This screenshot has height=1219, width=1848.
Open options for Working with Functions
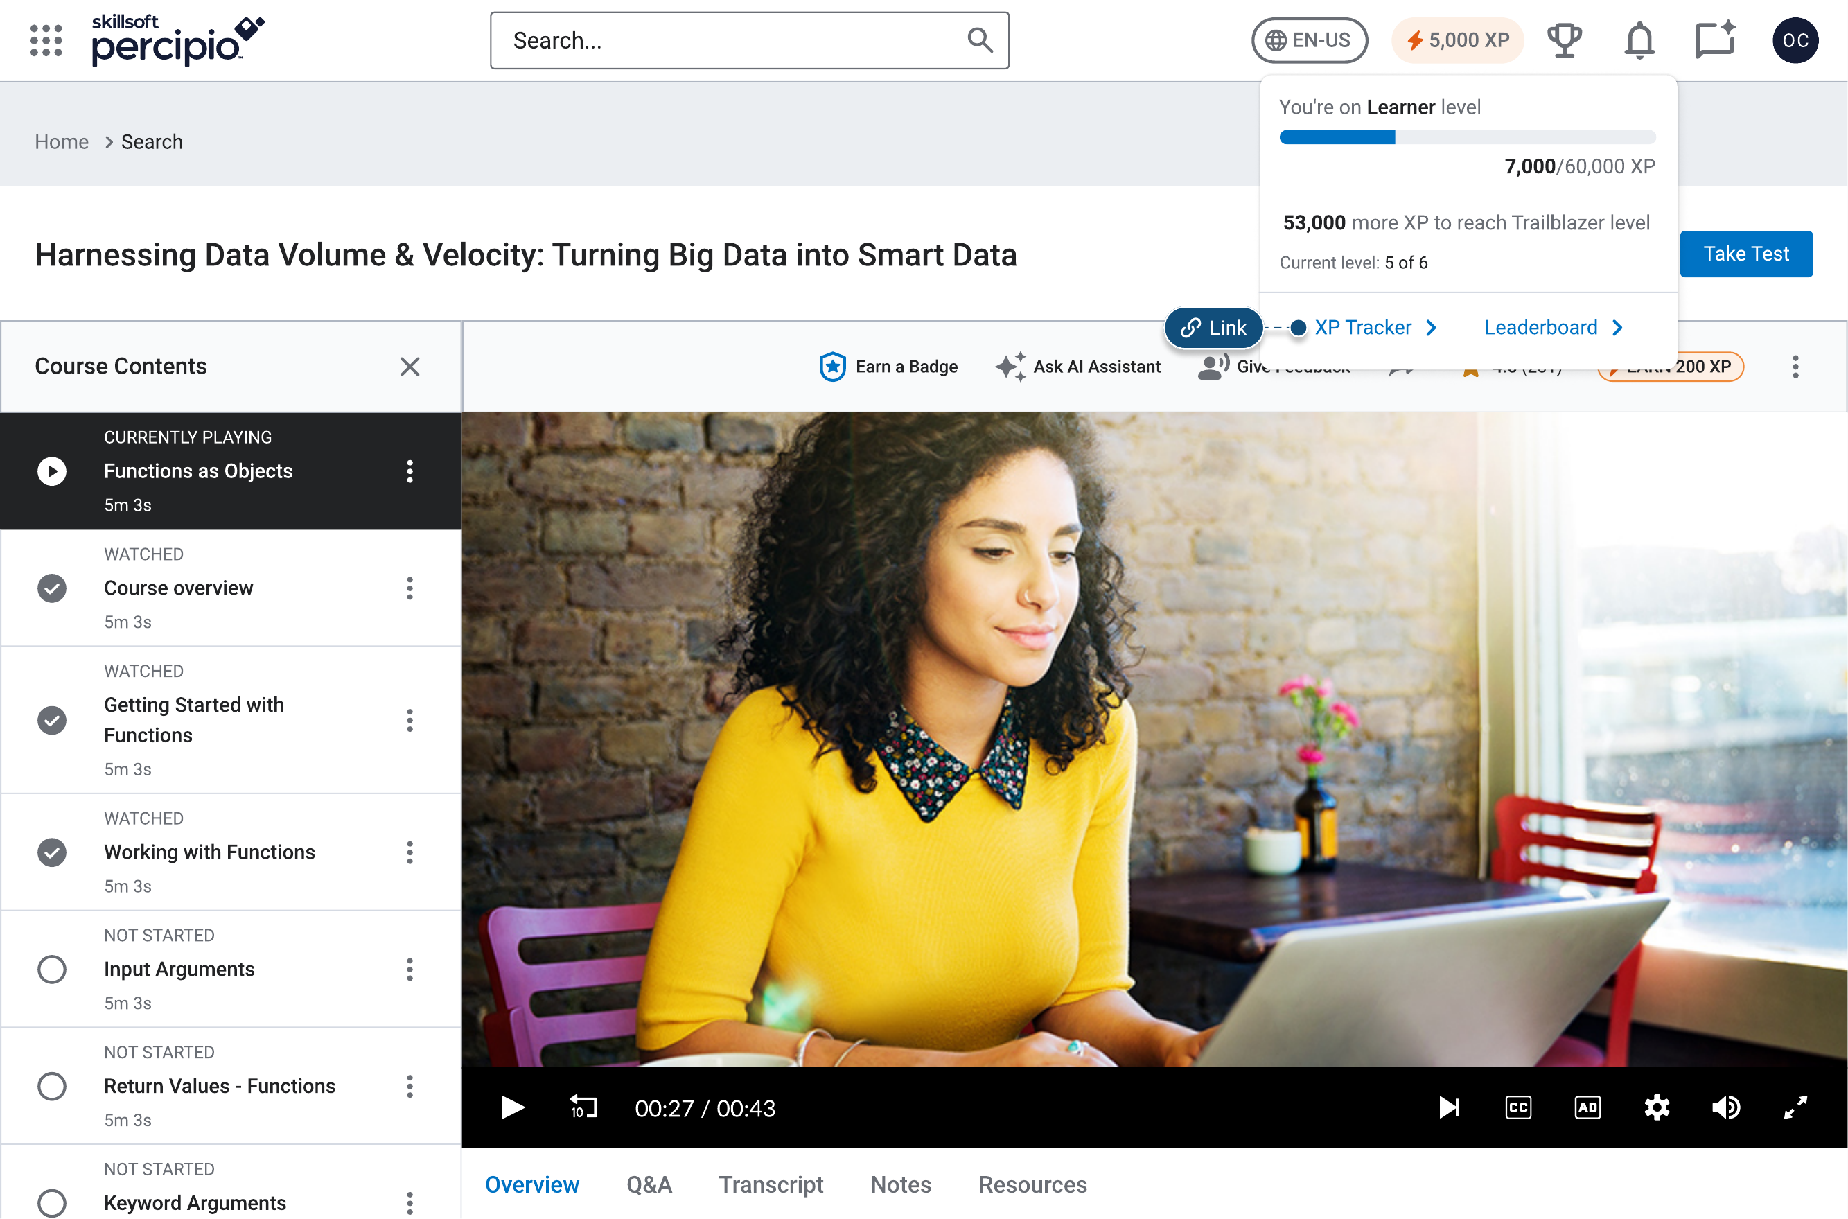pyautogui.click(x=410, y=852)
